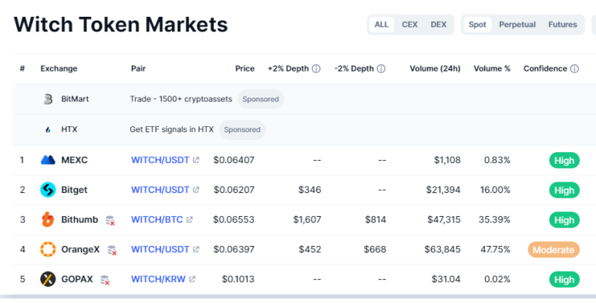Viewport: 596px width, 303px height.
Task: Click the Sponsored badge in BitMart row
Action: click(261, 99)
